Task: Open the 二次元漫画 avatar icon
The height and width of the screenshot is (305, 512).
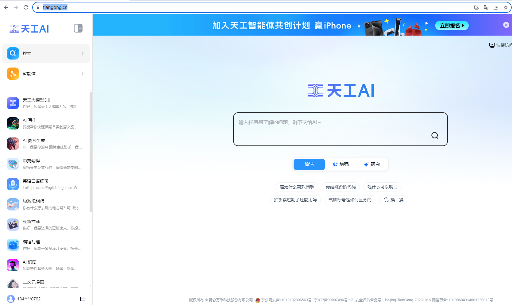Action: click(13, 284)
